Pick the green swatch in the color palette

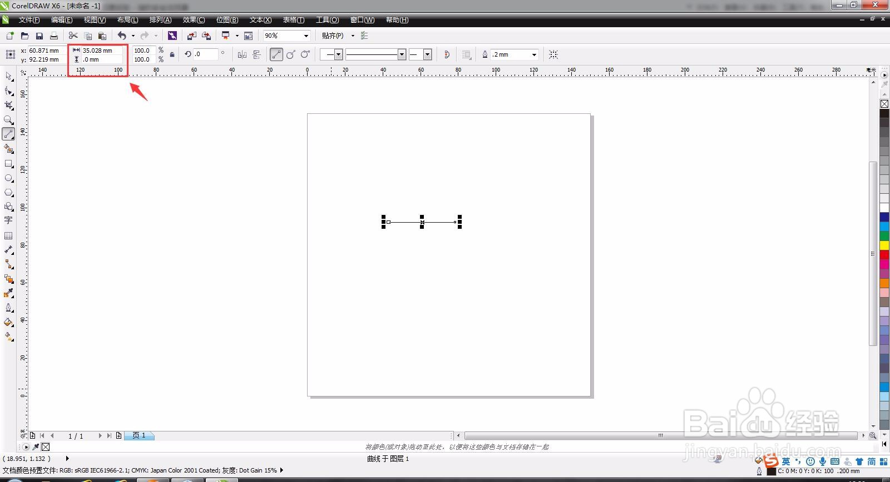tap(884, 236)
